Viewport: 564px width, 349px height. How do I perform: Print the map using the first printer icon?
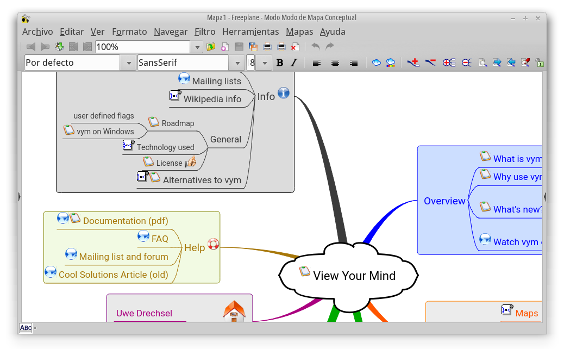[267, 47]
